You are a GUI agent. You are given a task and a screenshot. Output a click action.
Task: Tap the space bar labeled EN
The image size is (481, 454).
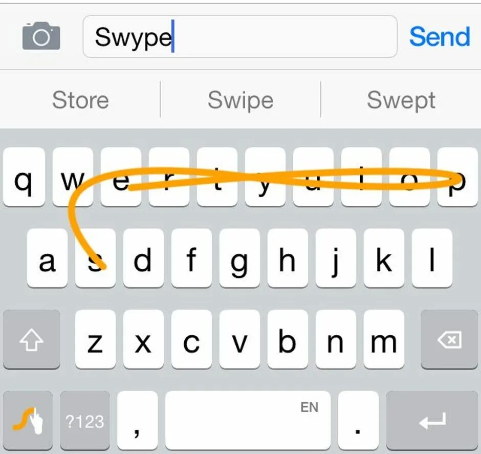point(248,420)
